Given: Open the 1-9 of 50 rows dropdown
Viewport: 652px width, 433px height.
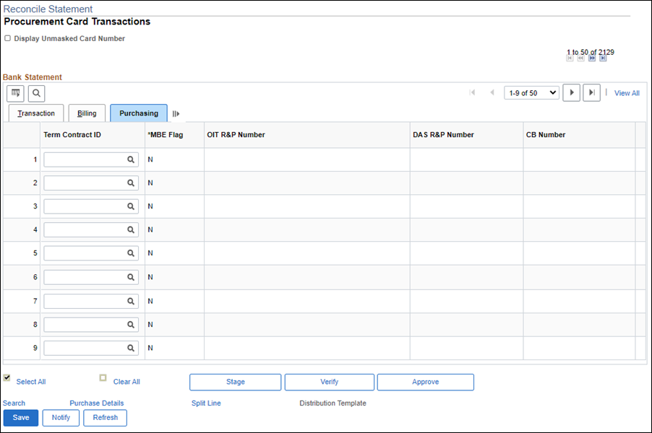Looking at the screenshot, I should pos(531,93).
